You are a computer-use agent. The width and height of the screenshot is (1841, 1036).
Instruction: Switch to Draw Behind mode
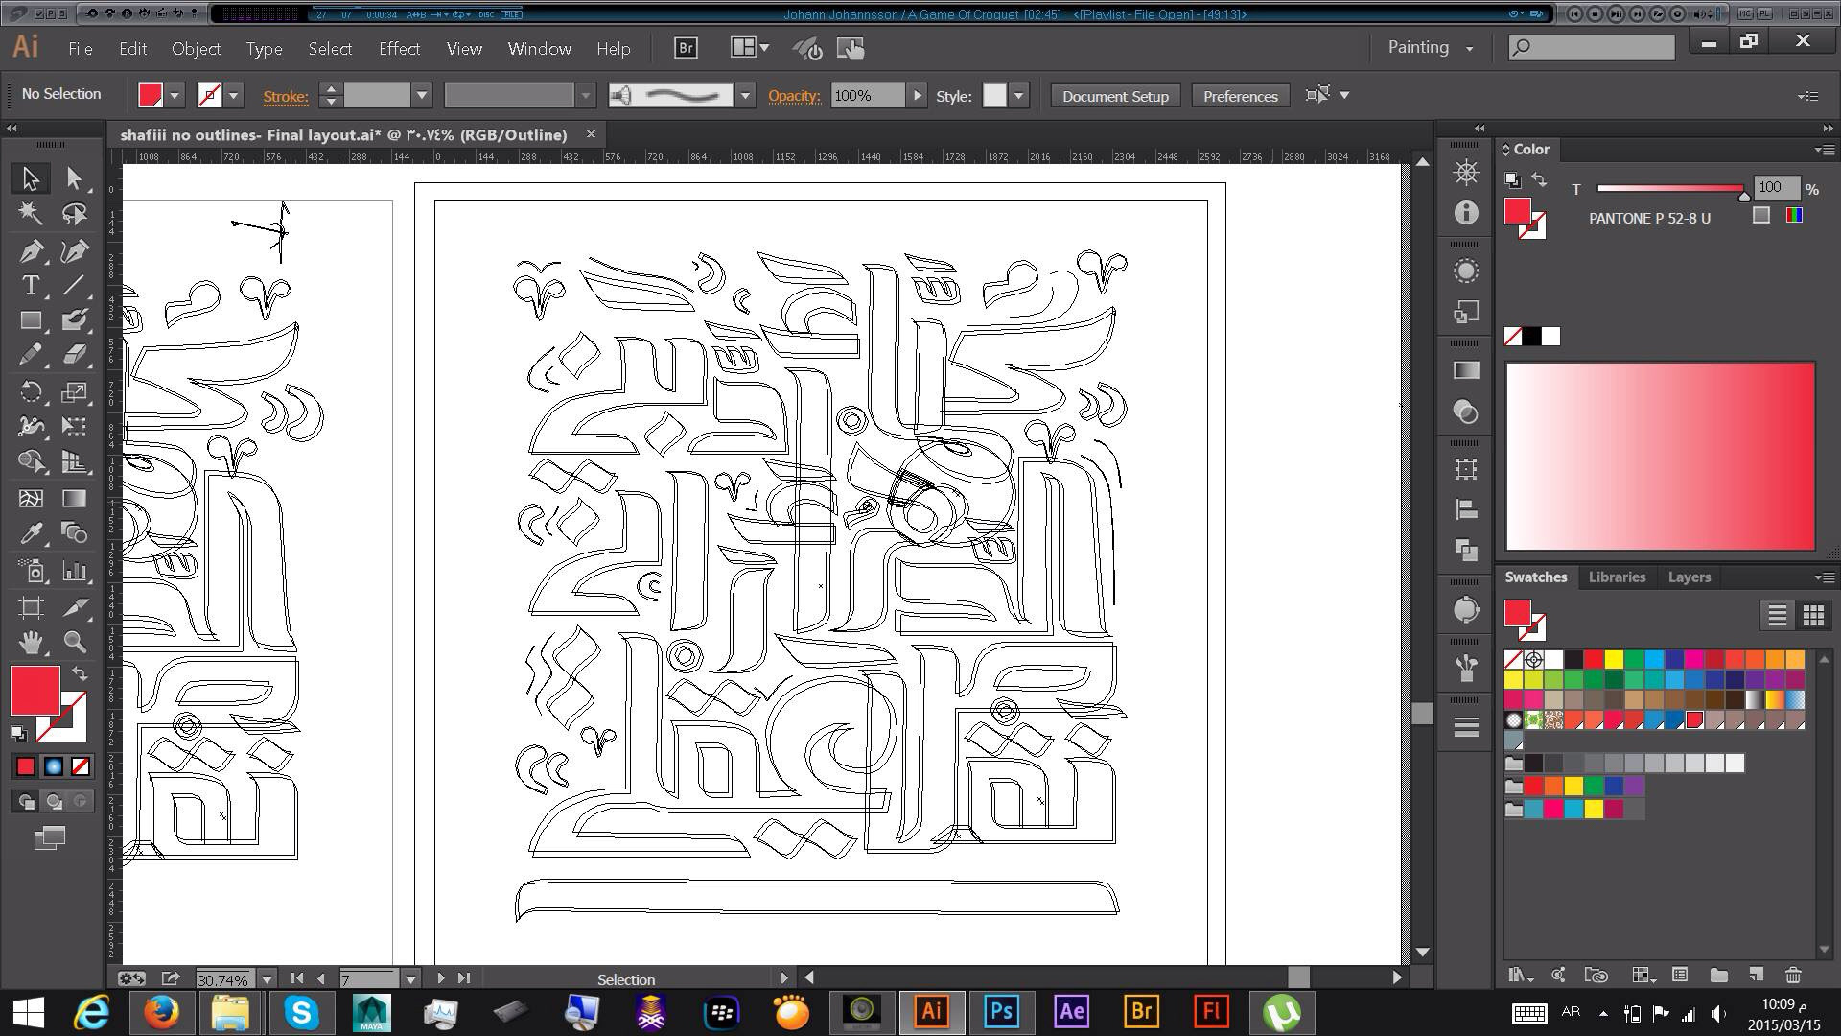point(54,802)
